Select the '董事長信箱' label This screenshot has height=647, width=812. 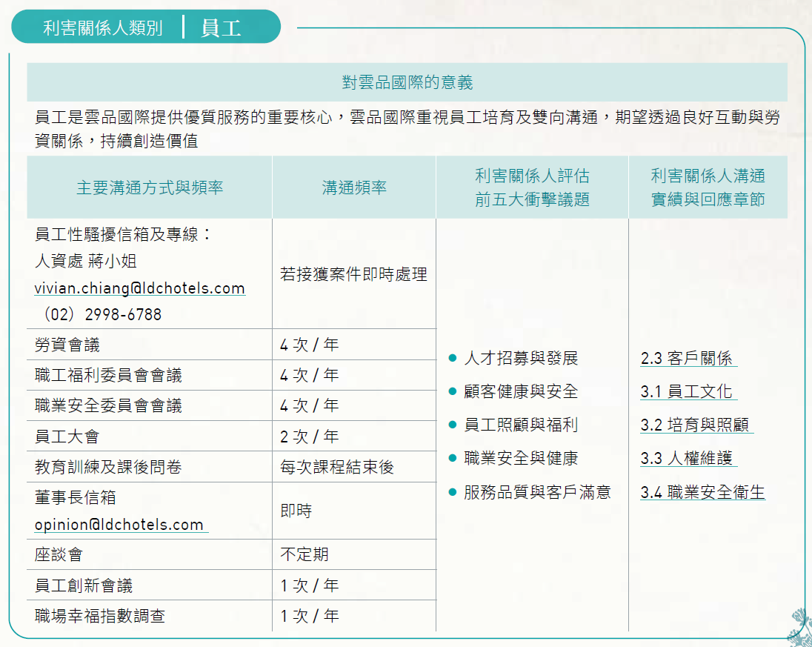coord(75,497)
